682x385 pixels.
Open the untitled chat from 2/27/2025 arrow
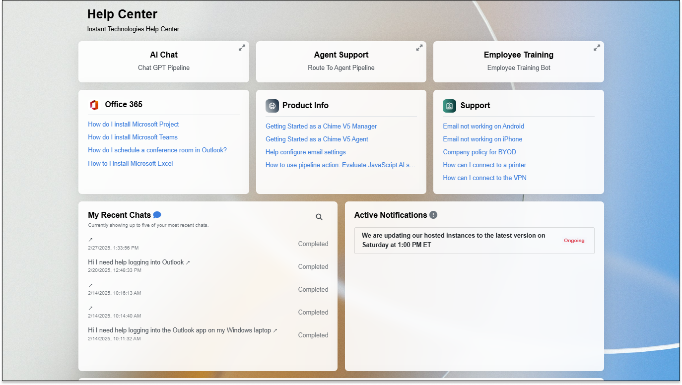click(90, 240)
